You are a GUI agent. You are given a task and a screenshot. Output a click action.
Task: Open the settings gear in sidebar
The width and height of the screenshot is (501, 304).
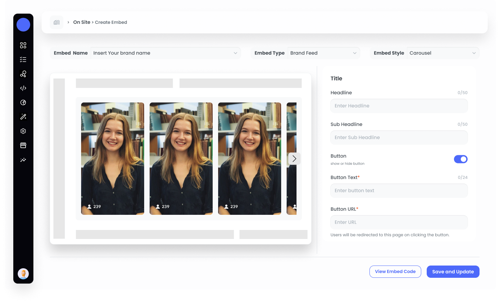click(23, 131)
